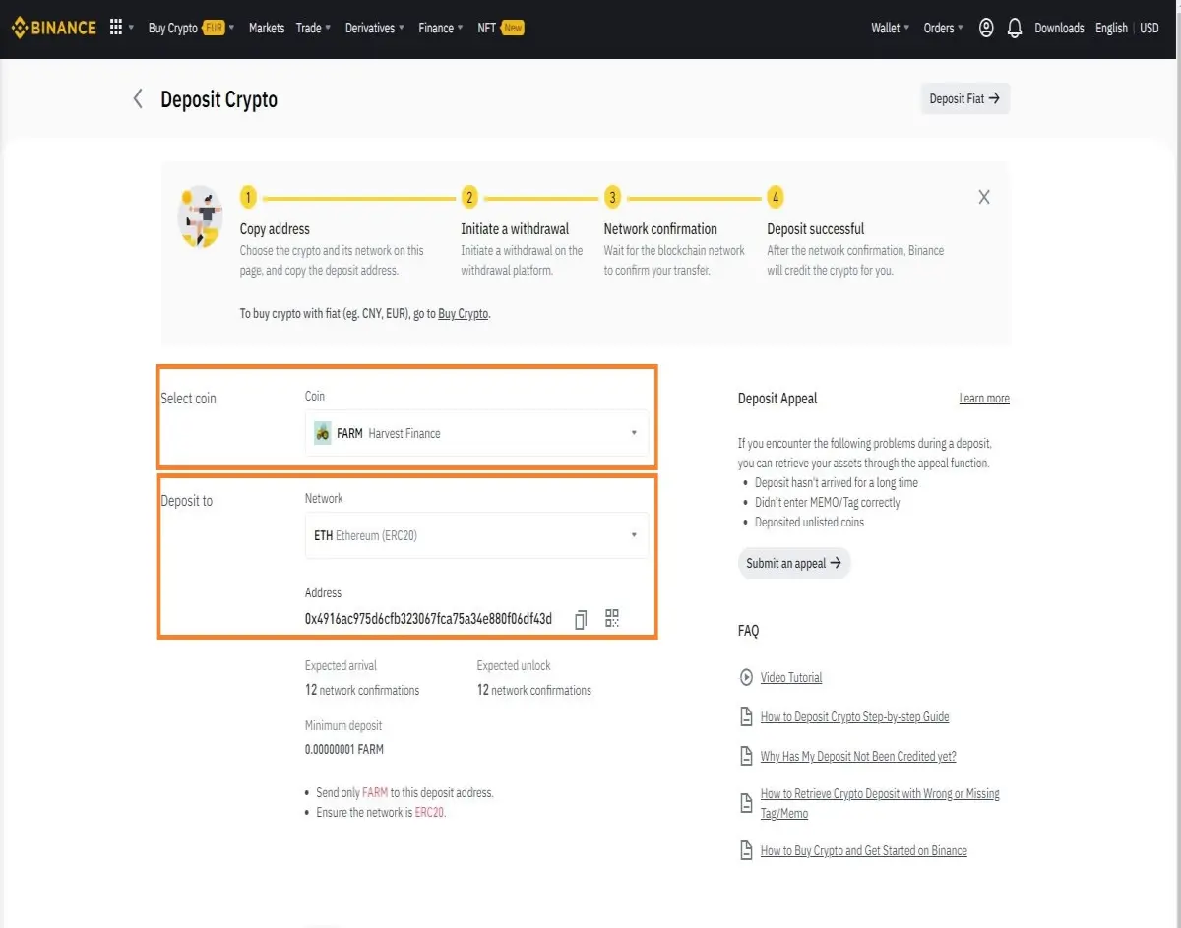
Task: Open the NFT section
Action: tap(500, 28)
